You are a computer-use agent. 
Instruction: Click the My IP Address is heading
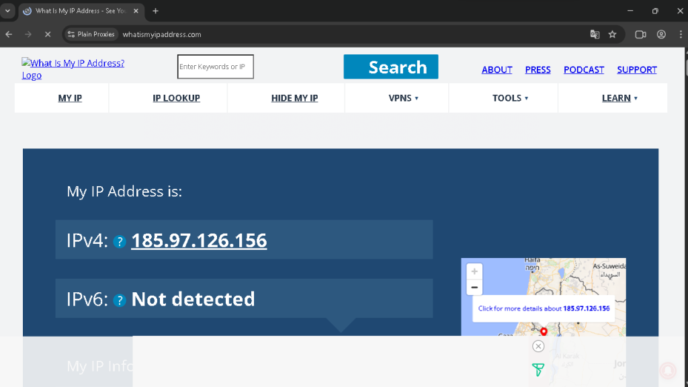pyautogui.click(x=124, y=191)
